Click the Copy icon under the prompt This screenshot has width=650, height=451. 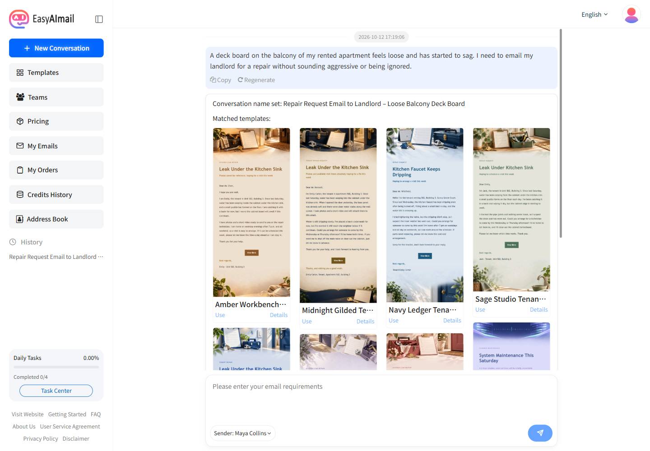pos(213,80)
